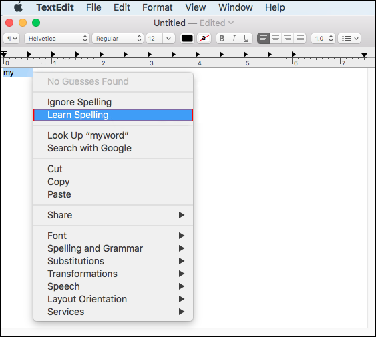376x337 pixels.
Task: Choose Learn Spelling from context menu
Action: pyautogui.click(x=113, y=115)
